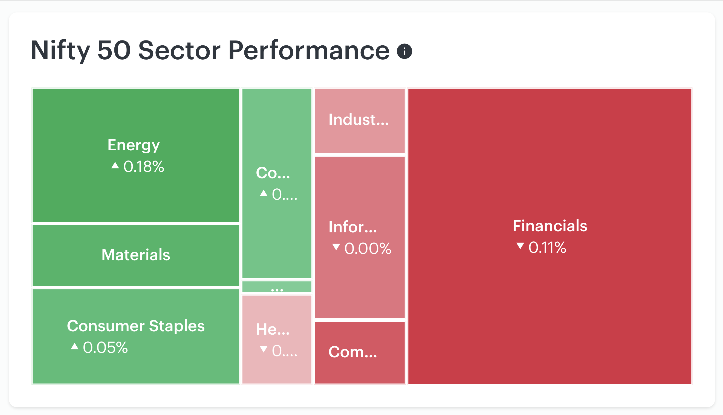The height and width of the screenshot is (415, 723).
Task: Select the large Financials sector tile
Action: (550, 236)
